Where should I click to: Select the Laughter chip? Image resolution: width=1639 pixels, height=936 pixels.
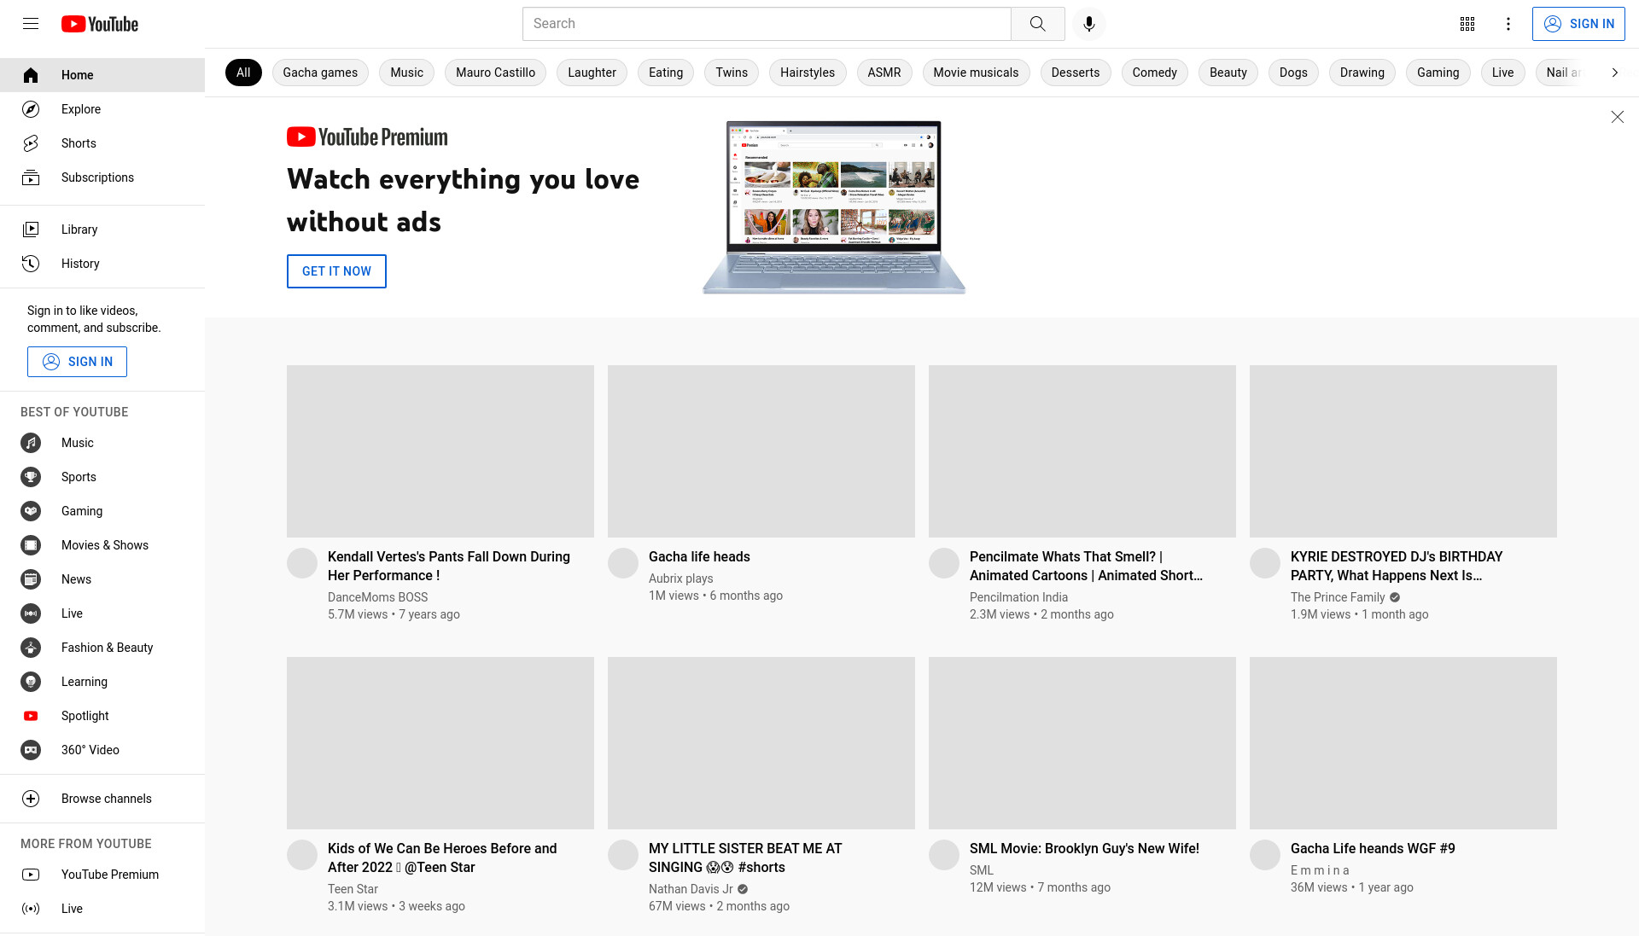592,73
